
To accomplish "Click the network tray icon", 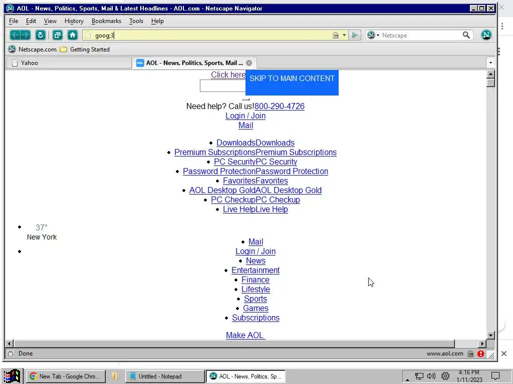I will point(419,376).
